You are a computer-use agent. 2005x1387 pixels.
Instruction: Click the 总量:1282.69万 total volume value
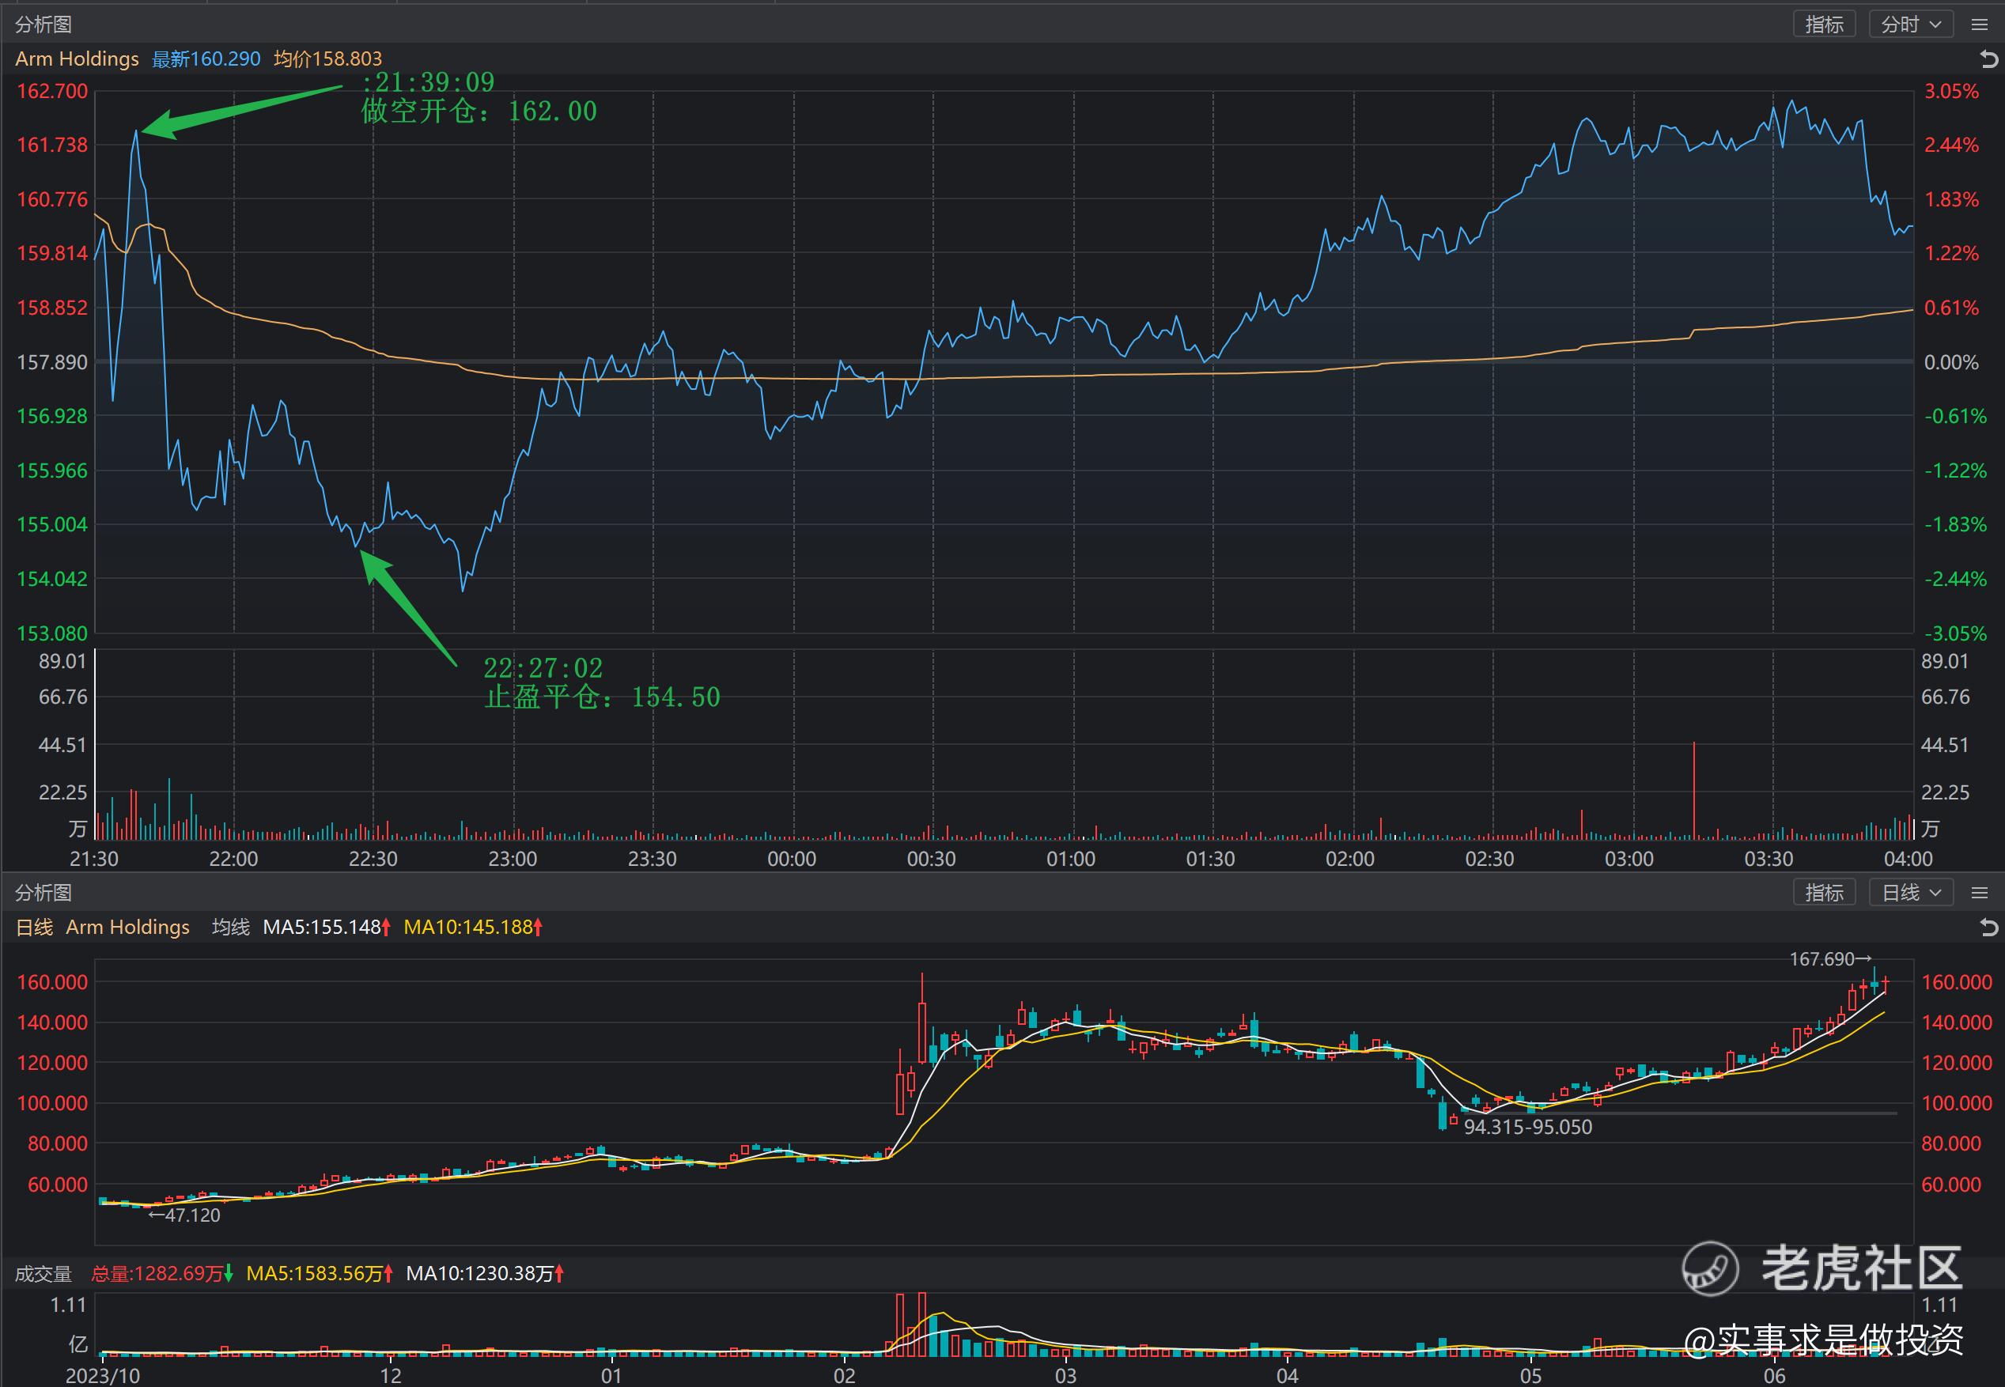pyautogui.click(x=162, y=1274)
